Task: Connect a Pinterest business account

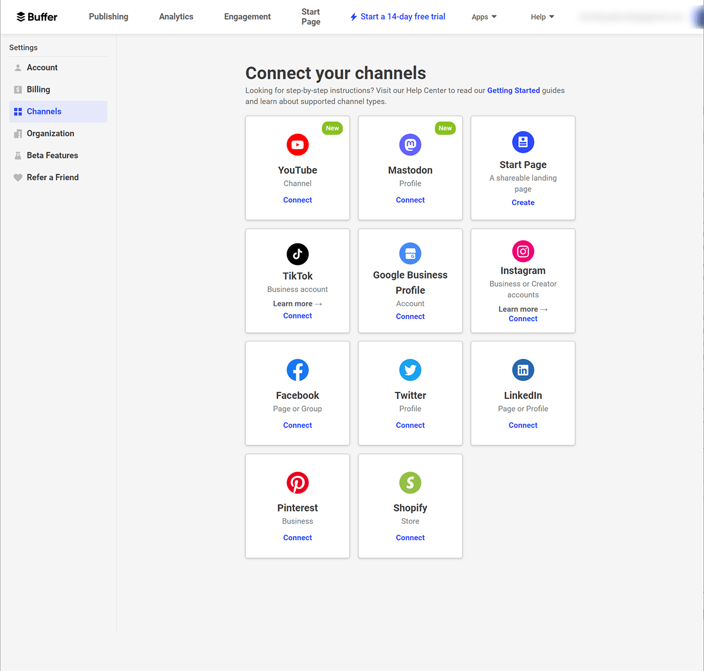Action: (298, 538)
